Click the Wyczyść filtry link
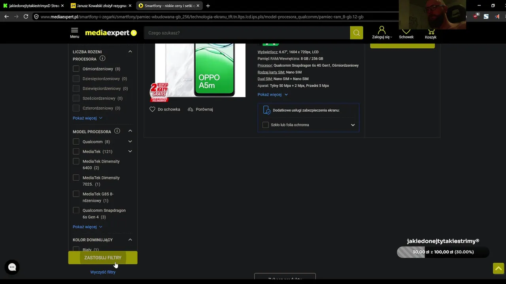 tap(103, 272)
